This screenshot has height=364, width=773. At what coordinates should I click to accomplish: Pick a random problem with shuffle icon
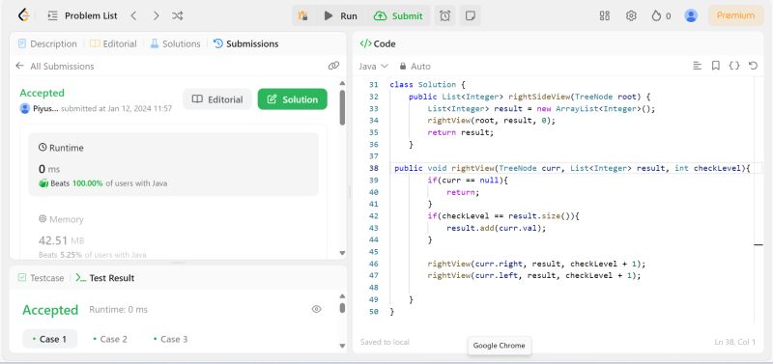click(178, 15)
